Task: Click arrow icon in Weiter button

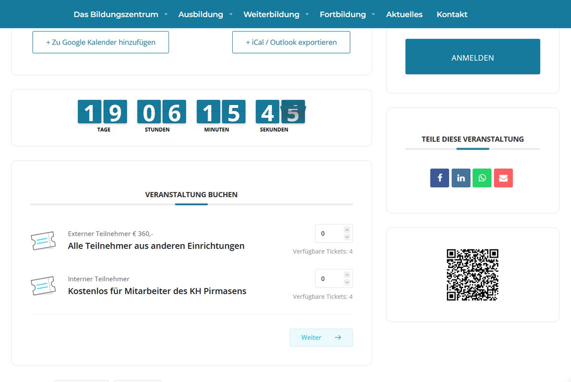Action: [x=338, y=337]
